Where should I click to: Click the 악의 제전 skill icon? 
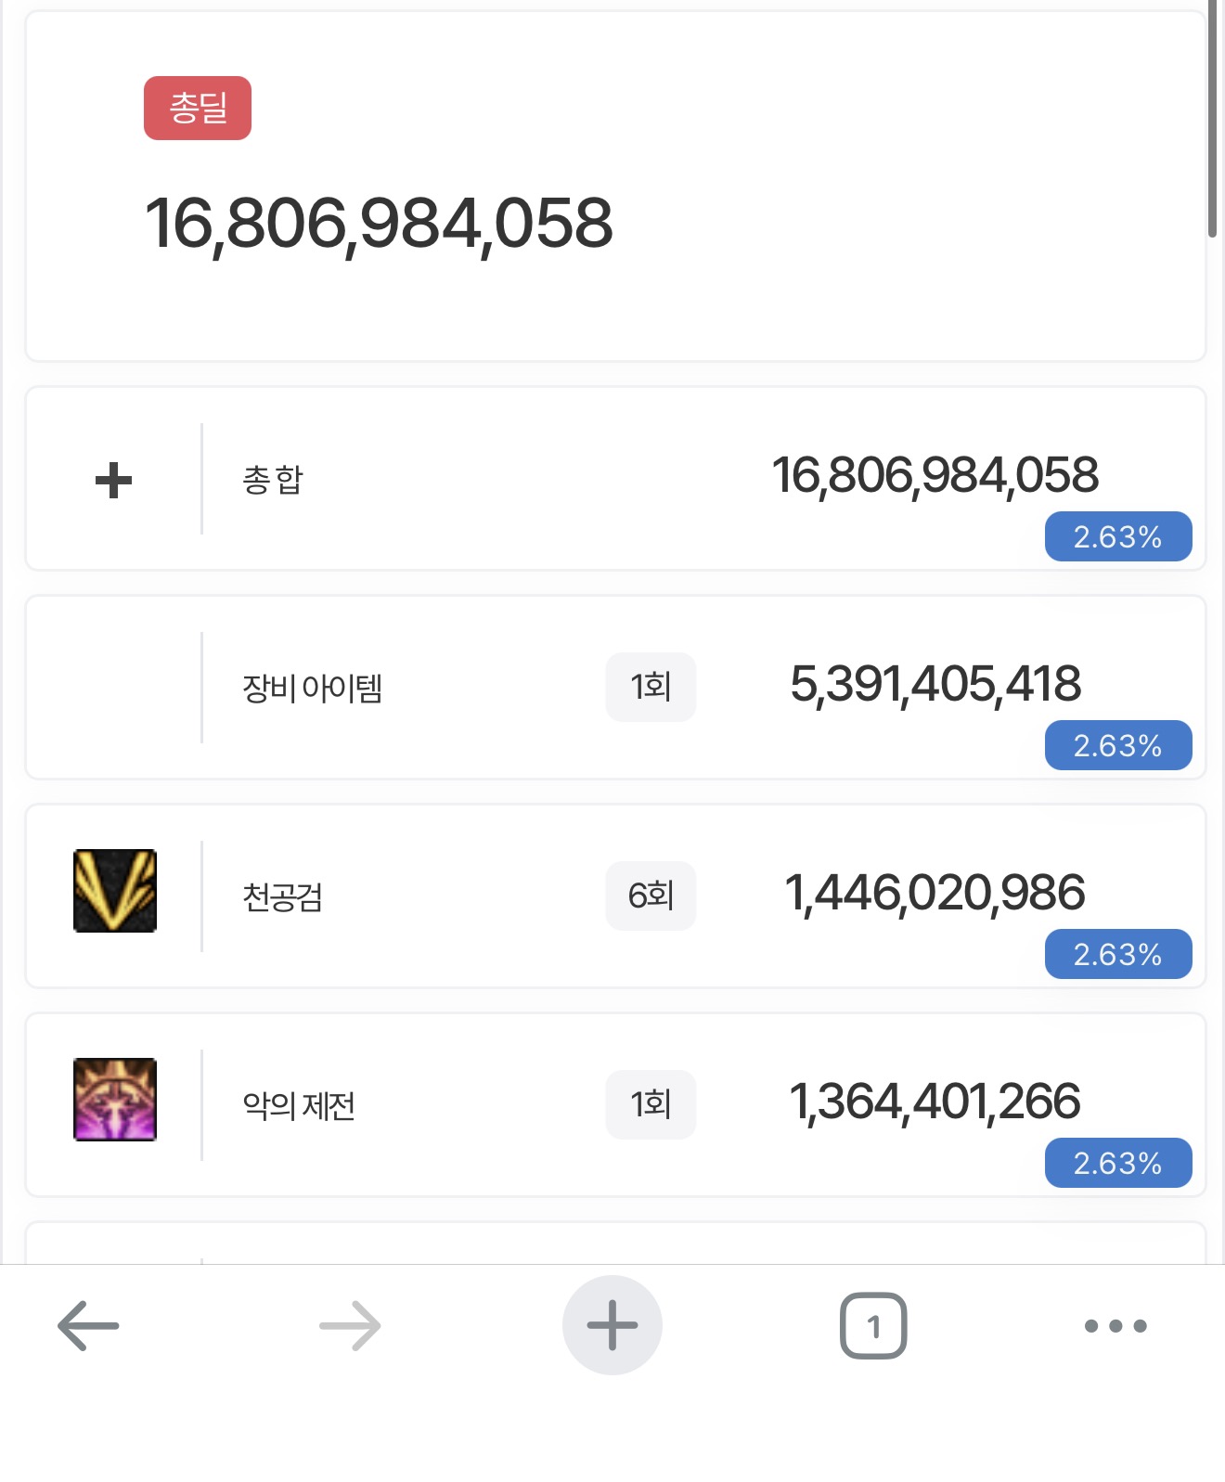(115, 1100)
